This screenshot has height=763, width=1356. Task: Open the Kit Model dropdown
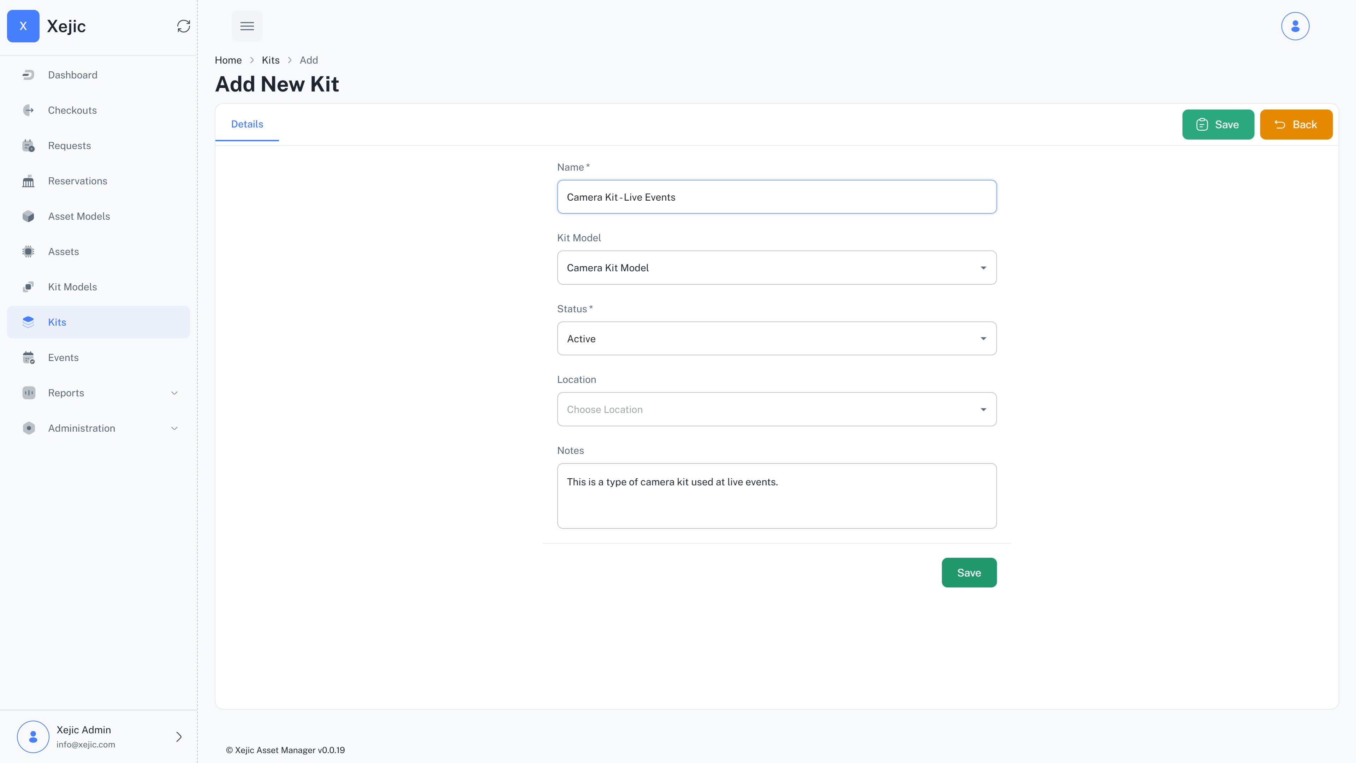tap(777, 267)
